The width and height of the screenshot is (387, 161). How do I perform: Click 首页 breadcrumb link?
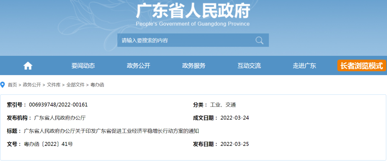coord(12,85)
